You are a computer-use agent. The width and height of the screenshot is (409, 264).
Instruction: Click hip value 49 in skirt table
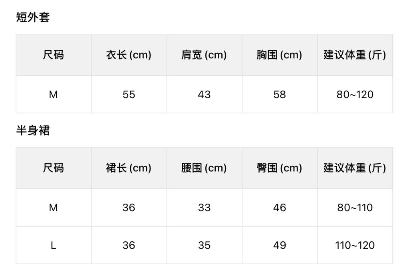[279, 245]
